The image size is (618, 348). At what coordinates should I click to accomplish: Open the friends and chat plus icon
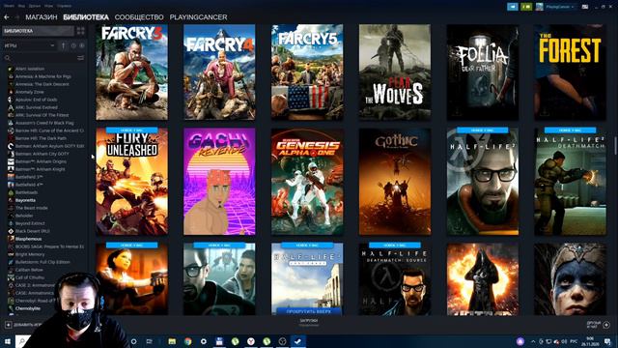(x=606, y=325)
